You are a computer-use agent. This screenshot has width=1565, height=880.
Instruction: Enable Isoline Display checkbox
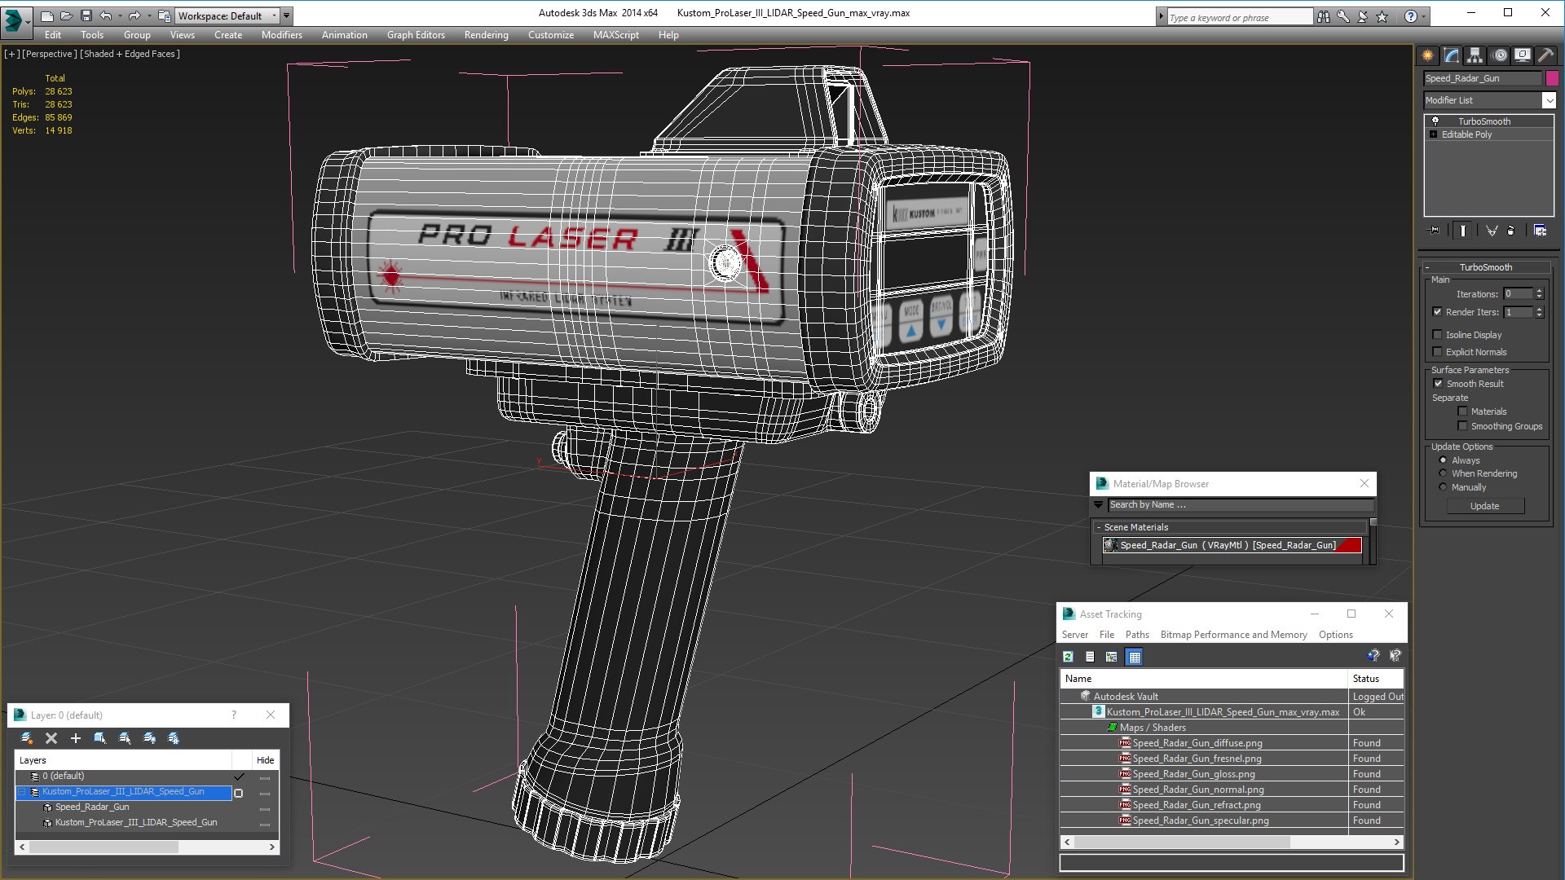point(1438,334)
